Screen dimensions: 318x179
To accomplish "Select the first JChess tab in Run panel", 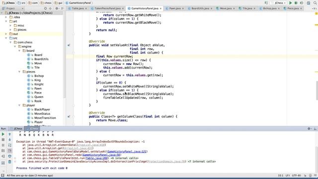I will click(16, 129).
